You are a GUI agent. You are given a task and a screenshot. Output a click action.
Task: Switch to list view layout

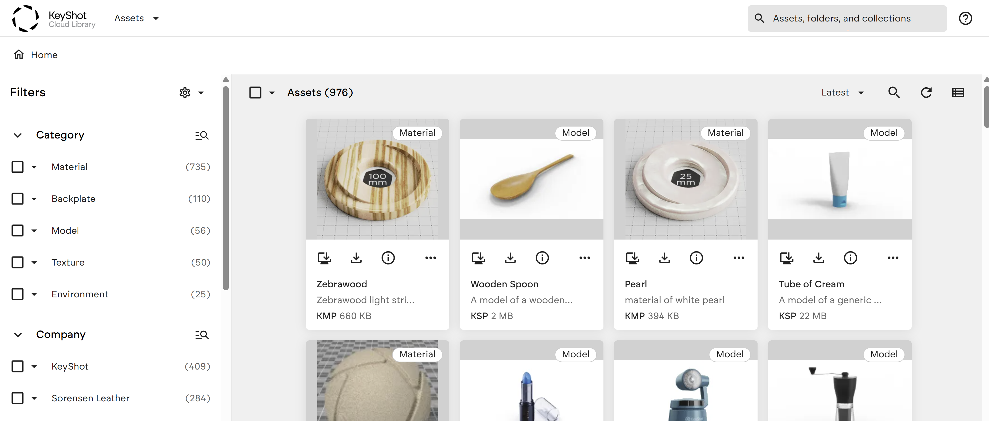pos(958,92)
